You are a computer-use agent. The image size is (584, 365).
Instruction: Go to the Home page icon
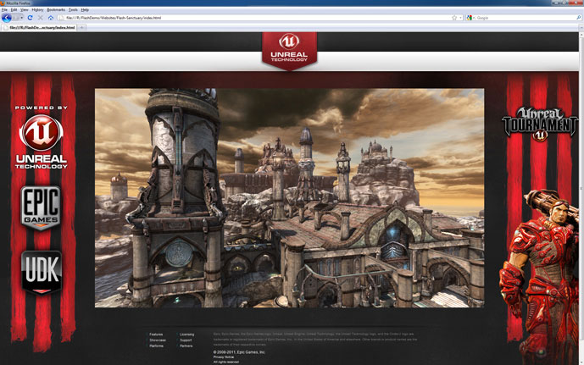point(50,17)
